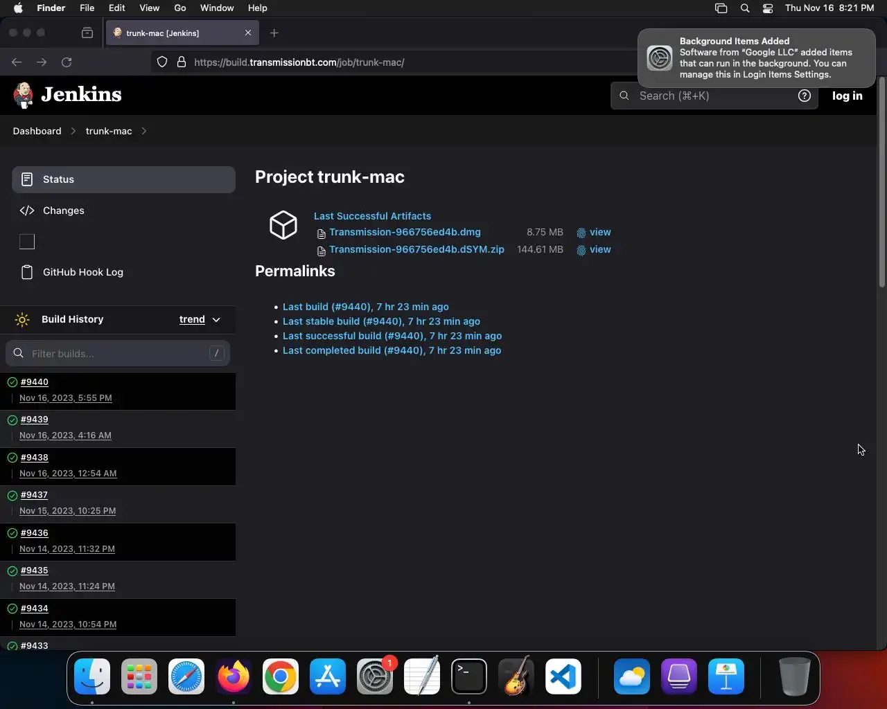Go back with browser back arrow
Viewport: 887px width, 709px height.
(x=17, y=62)
